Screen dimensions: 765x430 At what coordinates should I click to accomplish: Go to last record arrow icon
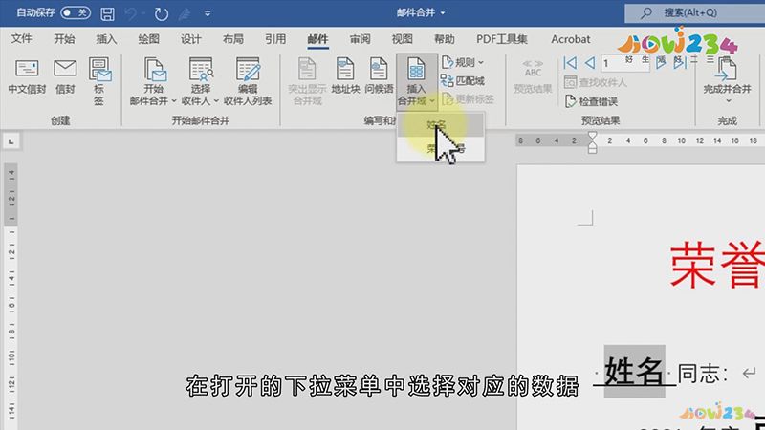tap(680, 62)
